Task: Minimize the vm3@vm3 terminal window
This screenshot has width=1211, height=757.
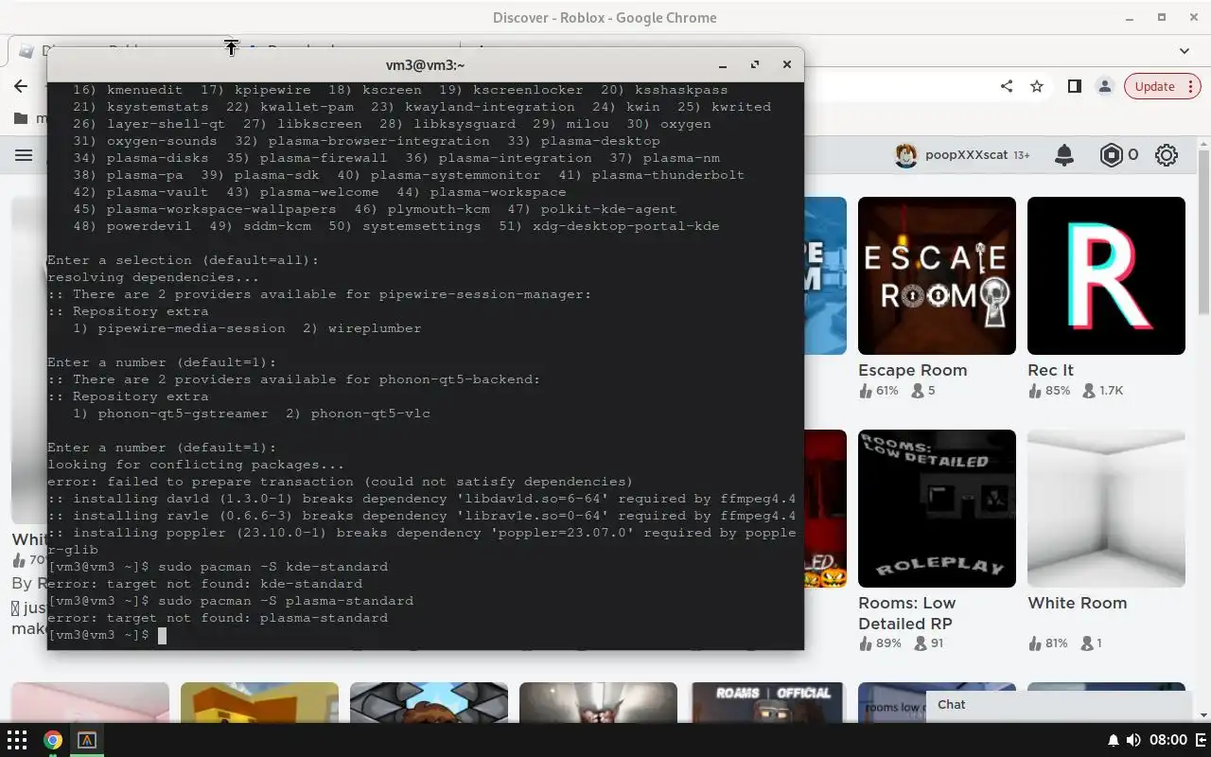Action: click(723, 64)
